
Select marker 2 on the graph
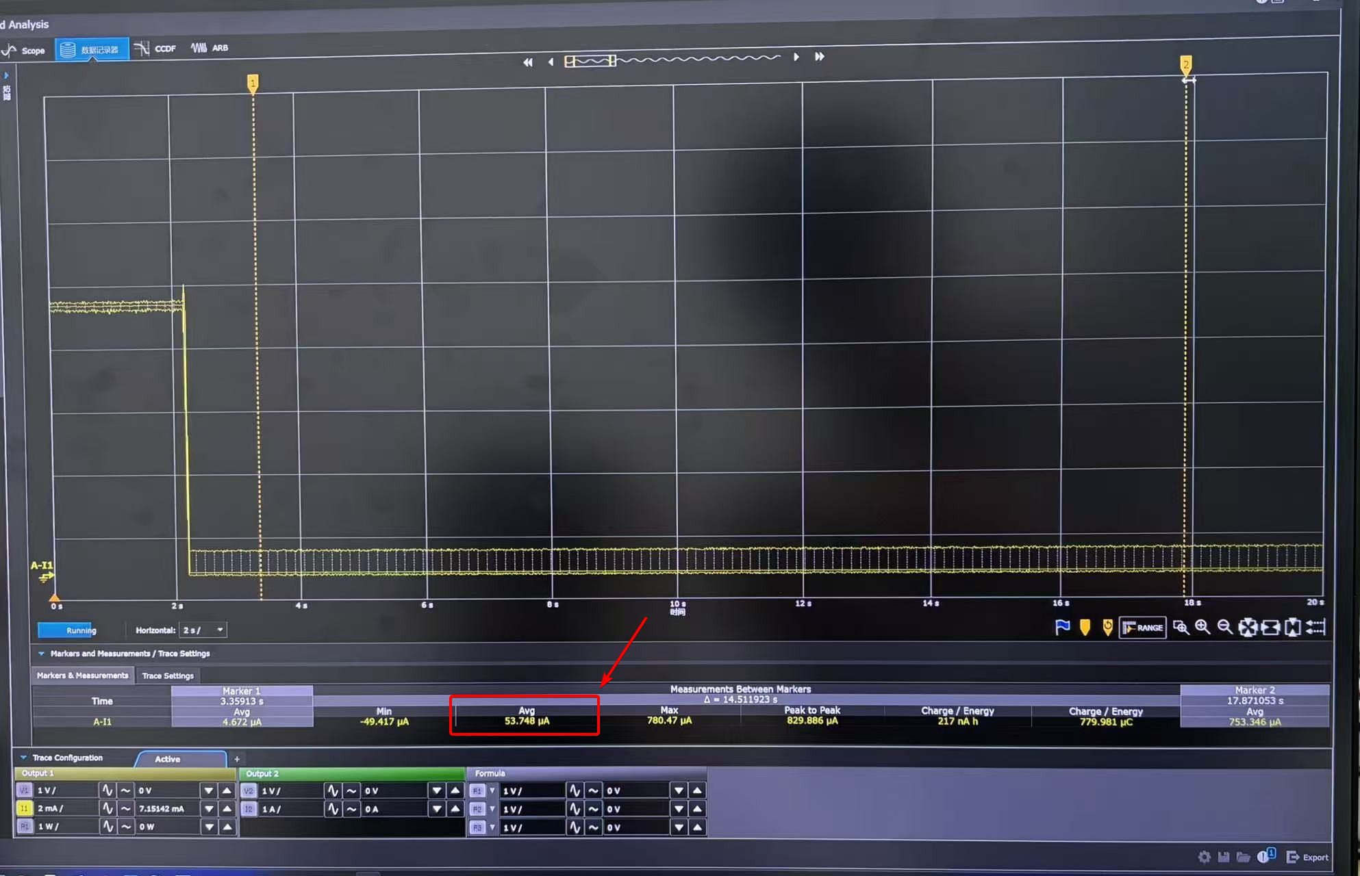[x=1186, y=65]
